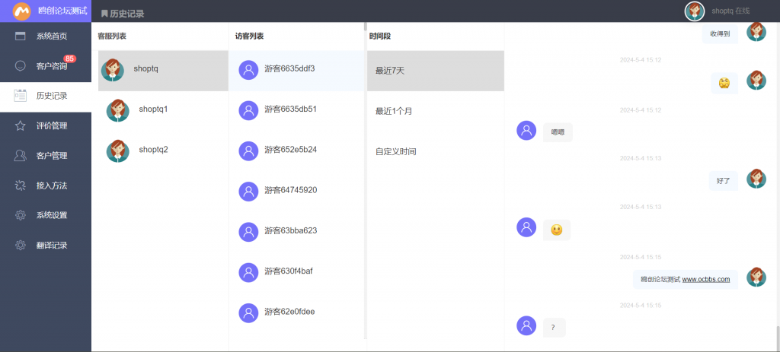Click visitor avatar beside 嗯嗯 message
Screen dimensions: 780x352
coord(526,131)
